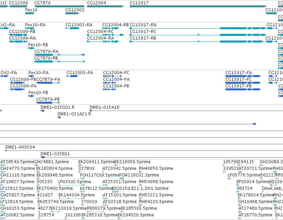Click EST label "EK216056.5prime"
Viewport: 283px width, 220px height.
pos(132,162)
